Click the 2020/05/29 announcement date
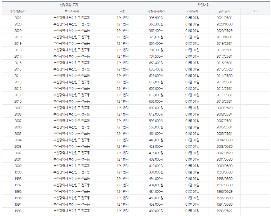This screenshot has width=271, height=216. [x=224, y=30]
